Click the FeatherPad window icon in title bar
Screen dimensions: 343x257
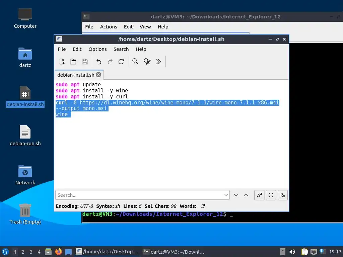59,39
